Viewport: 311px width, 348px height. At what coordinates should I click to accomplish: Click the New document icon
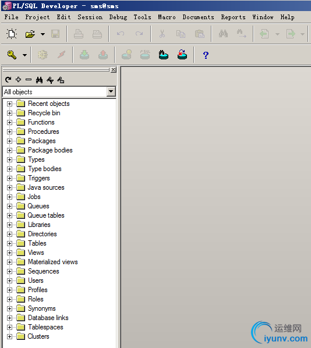click(x=12, y=34)
